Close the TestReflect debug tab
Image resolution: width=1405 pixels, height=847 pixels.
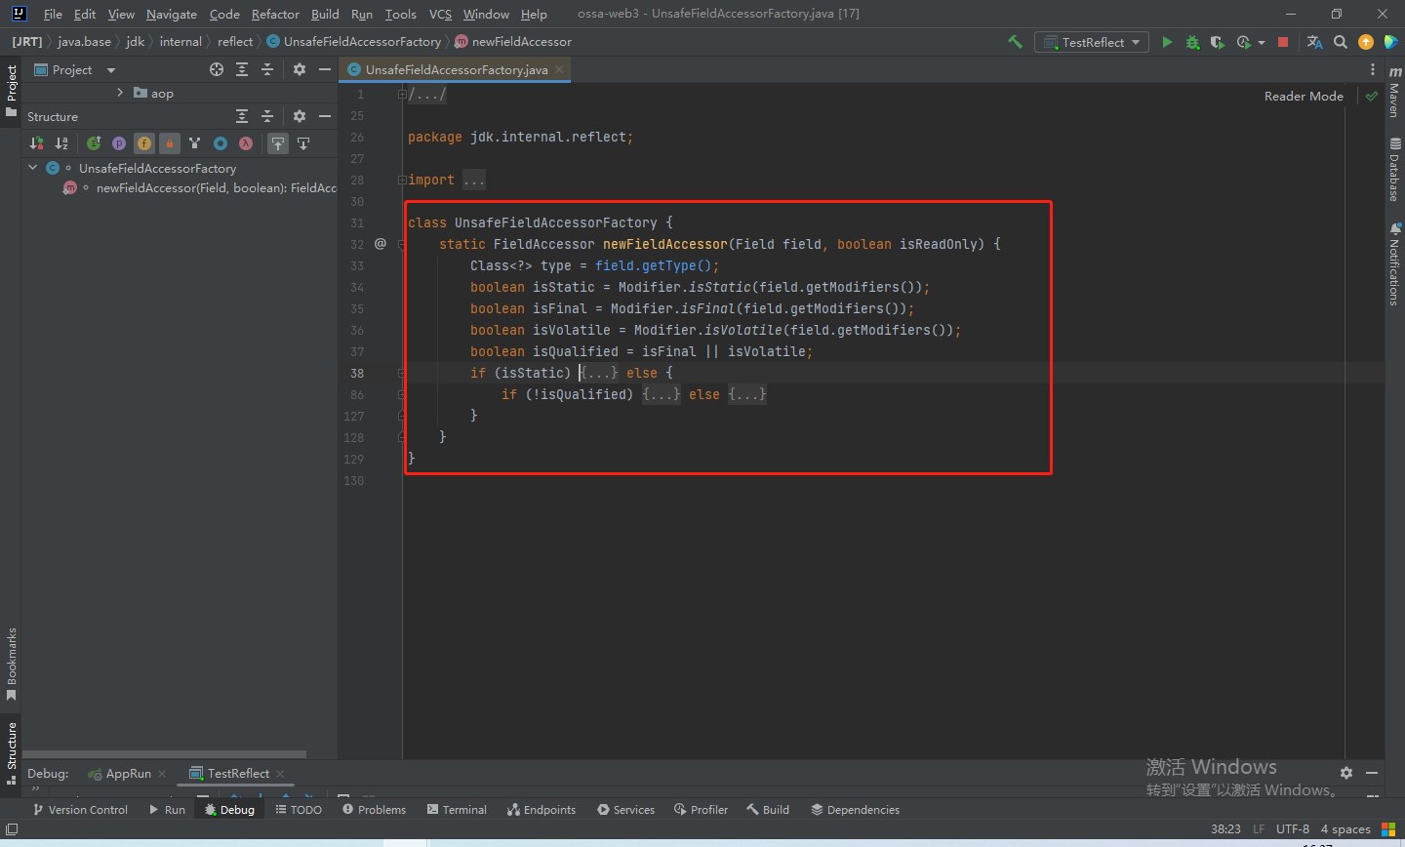[x=280, y=774]
